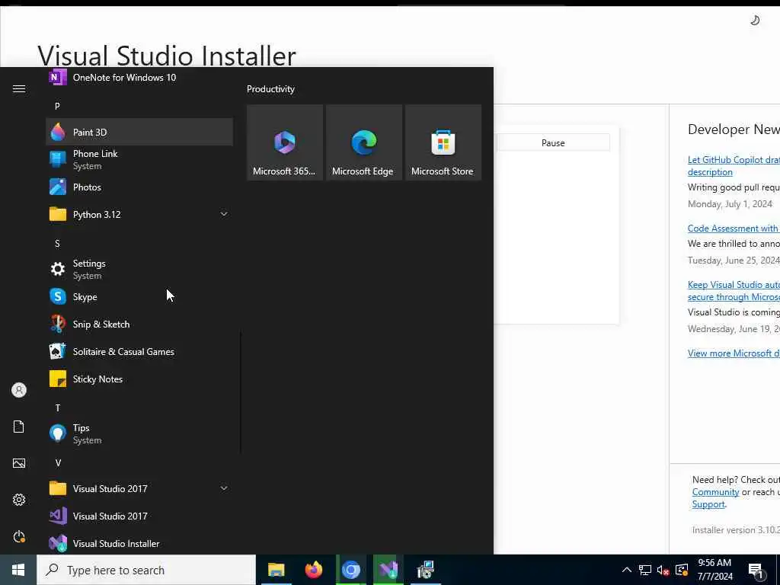
Task: Click the Pause button in Installer
Action: pyautogui.click(x=553, y=142)
